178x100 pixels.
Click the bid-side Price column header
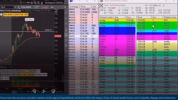pos(130,17)
